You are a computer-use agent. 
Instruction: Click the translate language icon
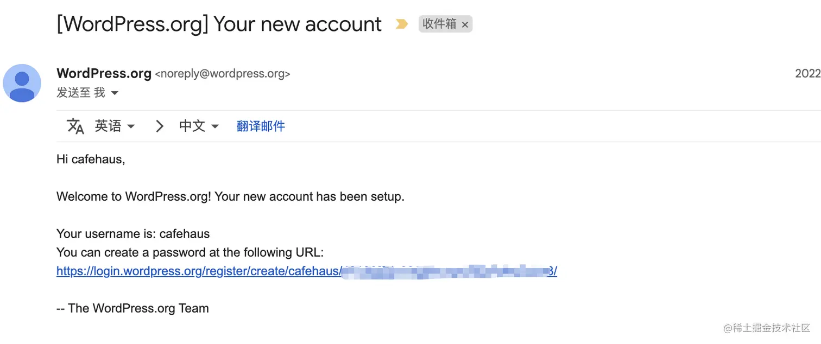click(x=75, y=126)
